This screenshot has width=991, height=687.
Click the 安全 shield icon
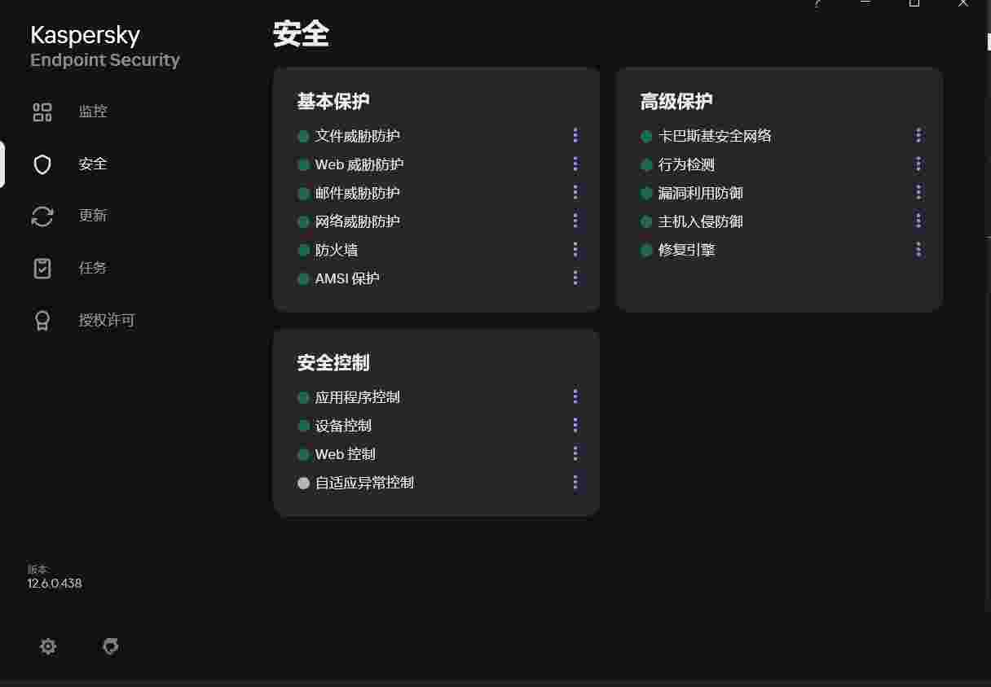[42, 164]
